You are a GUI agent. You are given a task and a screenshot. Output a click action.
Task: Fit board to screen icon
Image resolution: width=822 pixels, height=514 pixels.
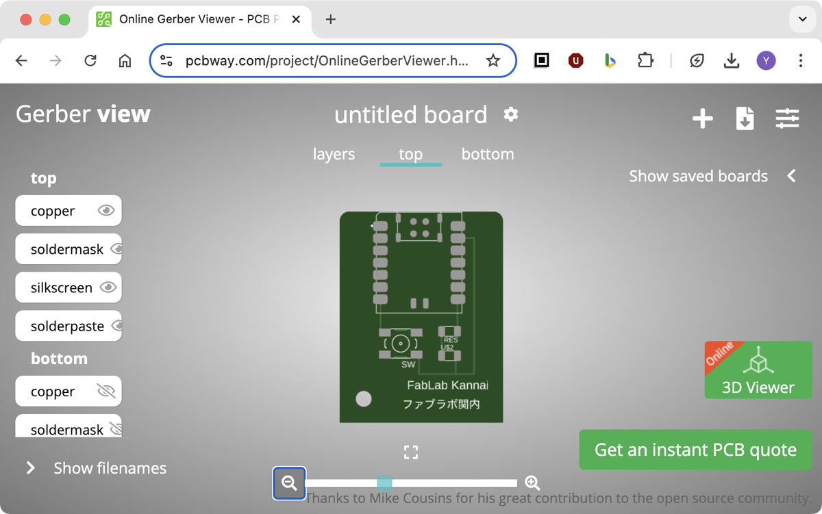pyautogui.click(x=411, y=452)
